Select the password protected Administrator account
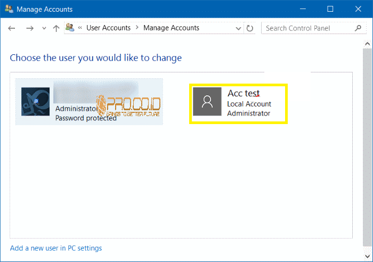The width and height of the screenshot is (373, 262). [89, 102]
